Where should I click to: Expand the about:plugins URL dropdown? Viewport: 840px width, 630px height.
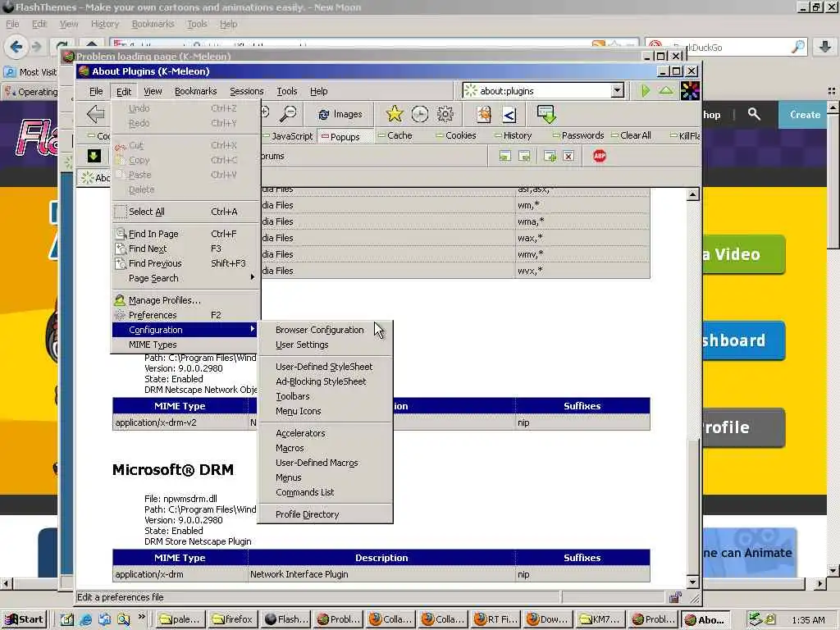pyautogui.click(x=617, y=90)
